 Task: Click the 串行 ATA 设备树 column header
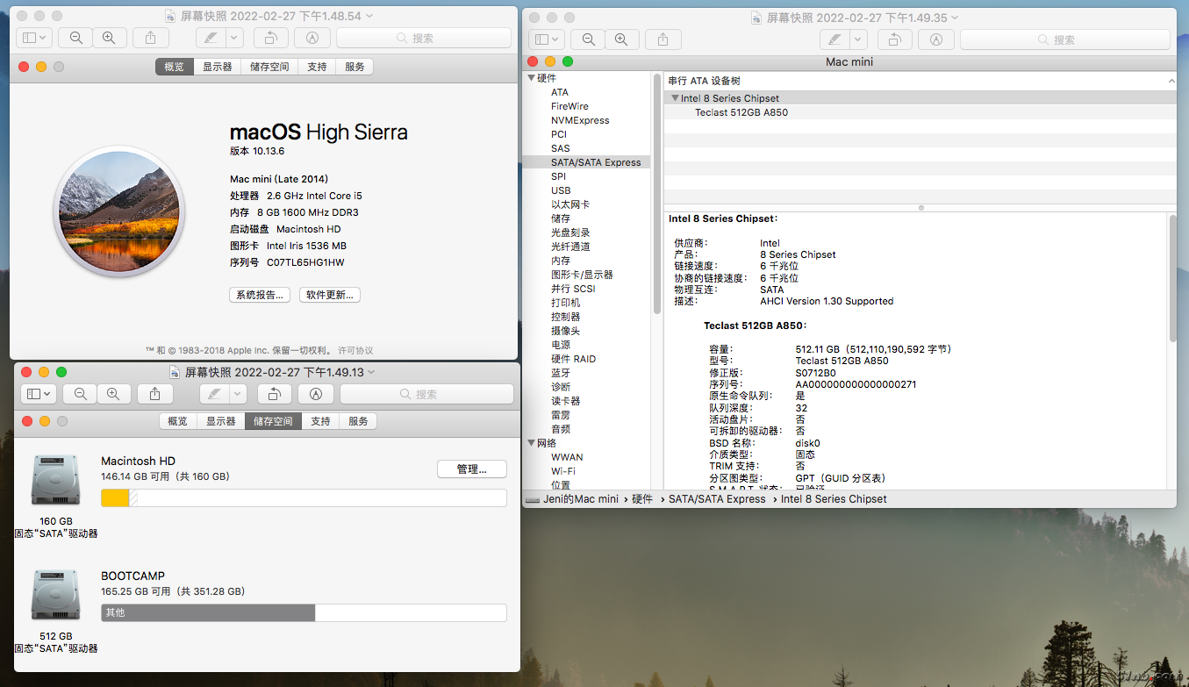(x=920, y=81)
